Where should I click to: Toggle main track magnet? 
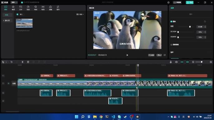coord(176,62)
